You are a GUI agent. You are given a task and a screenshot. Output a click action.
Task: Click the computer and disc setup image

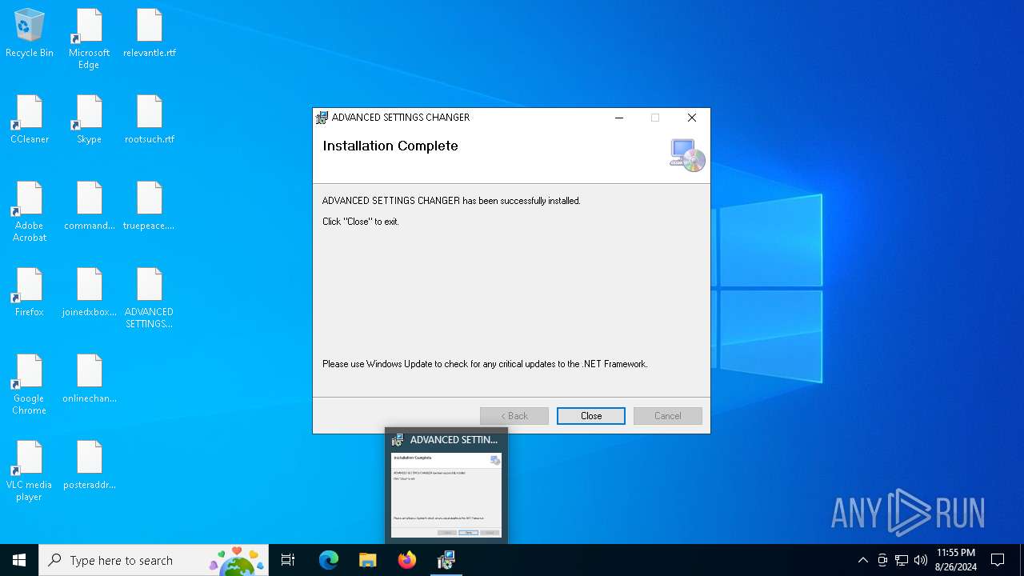[687, 155]
